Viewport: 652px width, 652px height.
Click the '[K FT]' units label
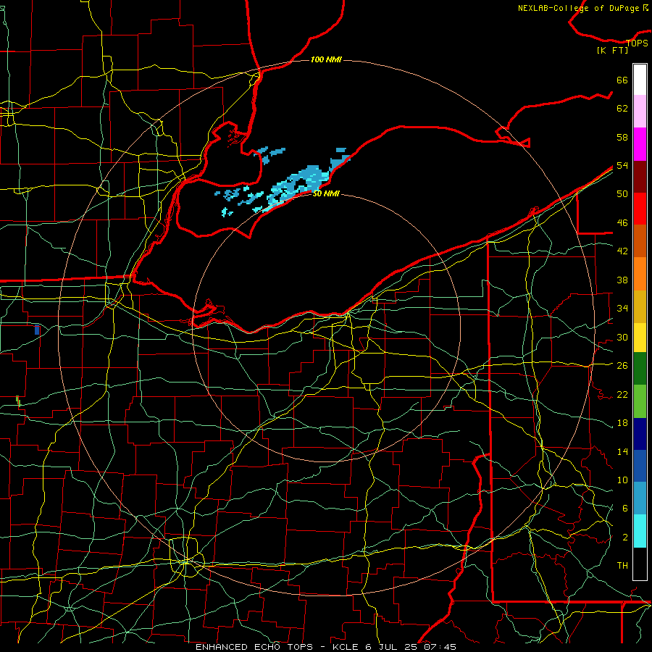click(x=612, y=50)
